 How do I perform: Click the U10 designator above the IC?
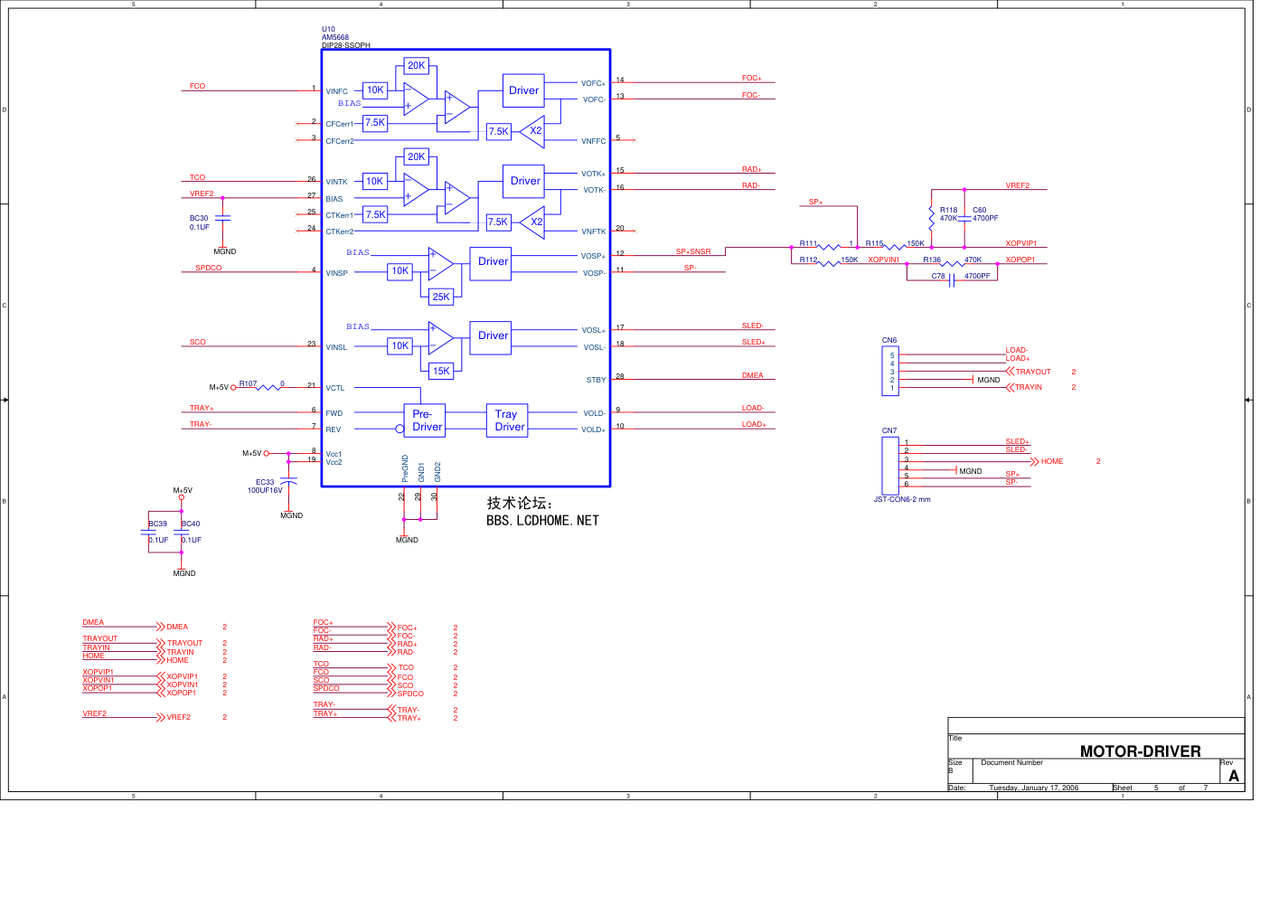[328, 30]
